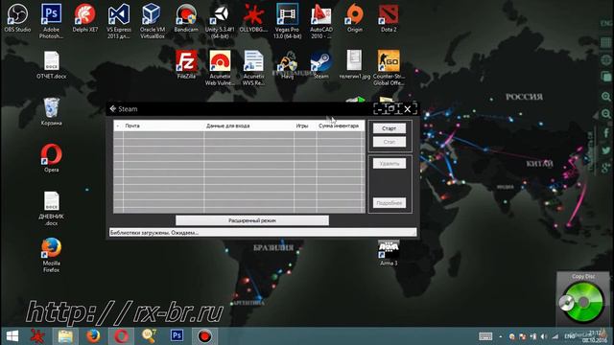
Task: Click the Facebook icon on right sidebar
Action: [x=605, y=133]
